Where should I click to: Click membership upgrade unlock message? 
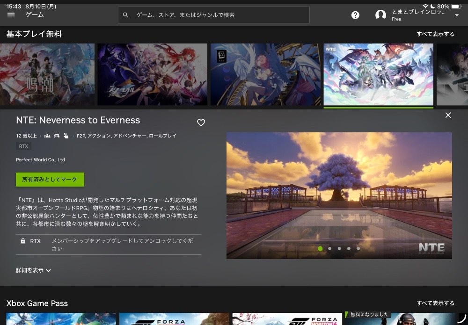[122, 245]
